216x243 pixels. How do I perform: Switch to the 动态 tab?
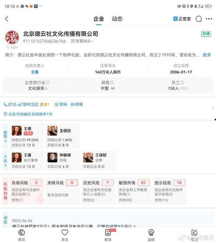pos(117,19)
